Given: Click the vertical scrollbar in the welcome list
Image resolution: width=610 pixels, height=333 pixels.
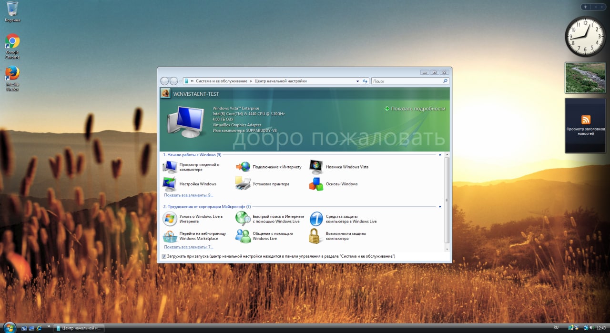Looking at the screenshot, I should coord(447,200).
